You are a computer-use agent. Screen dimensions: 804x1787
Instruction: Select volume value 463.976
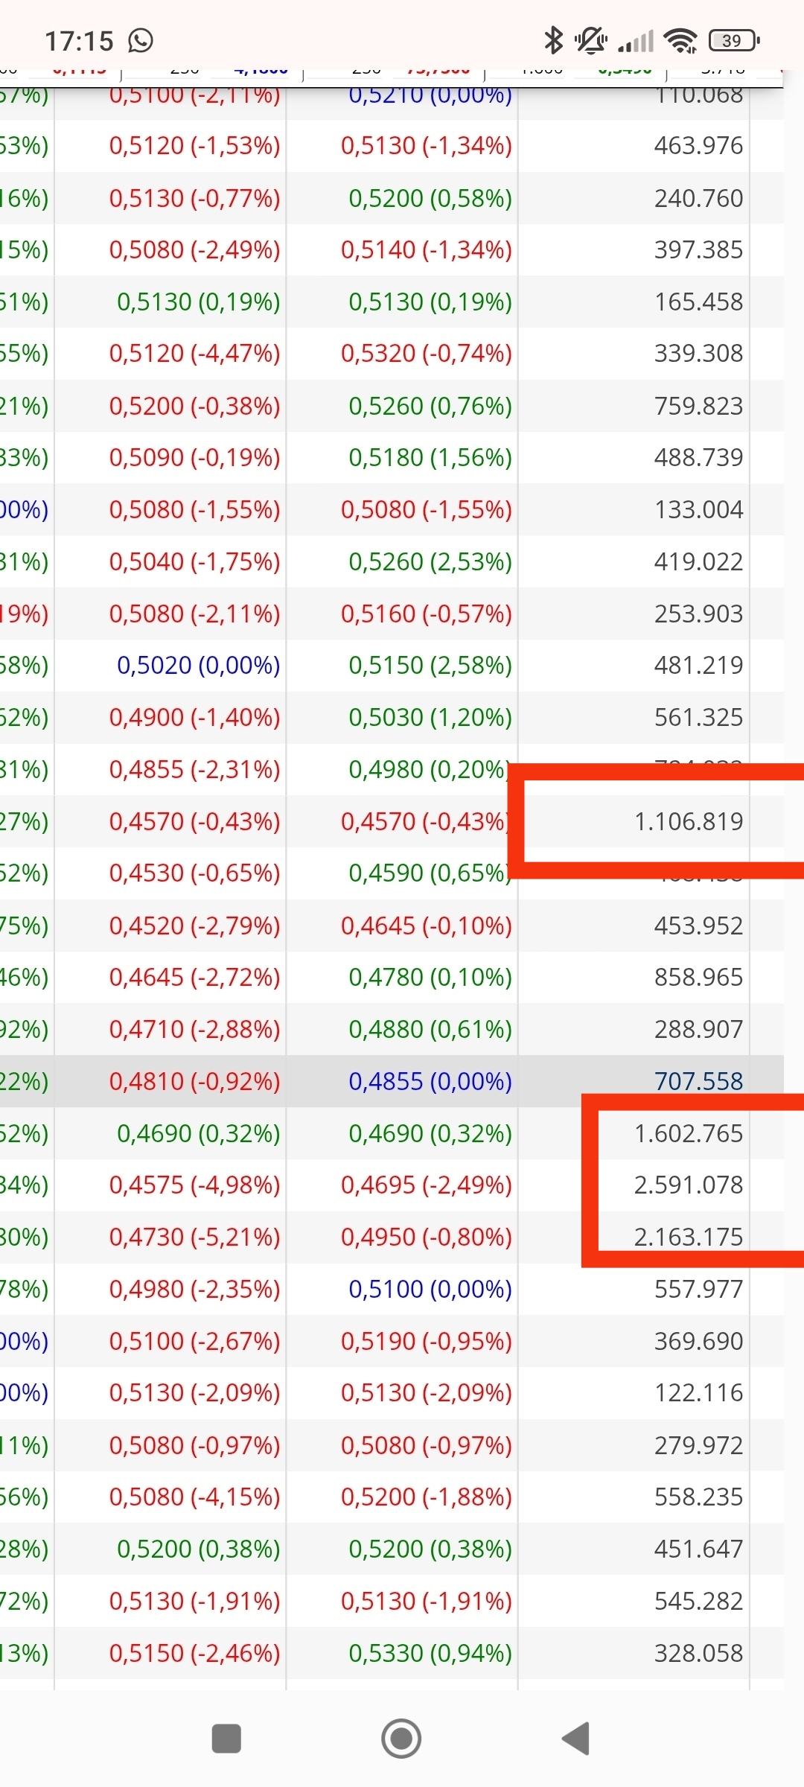click(698, 145)
